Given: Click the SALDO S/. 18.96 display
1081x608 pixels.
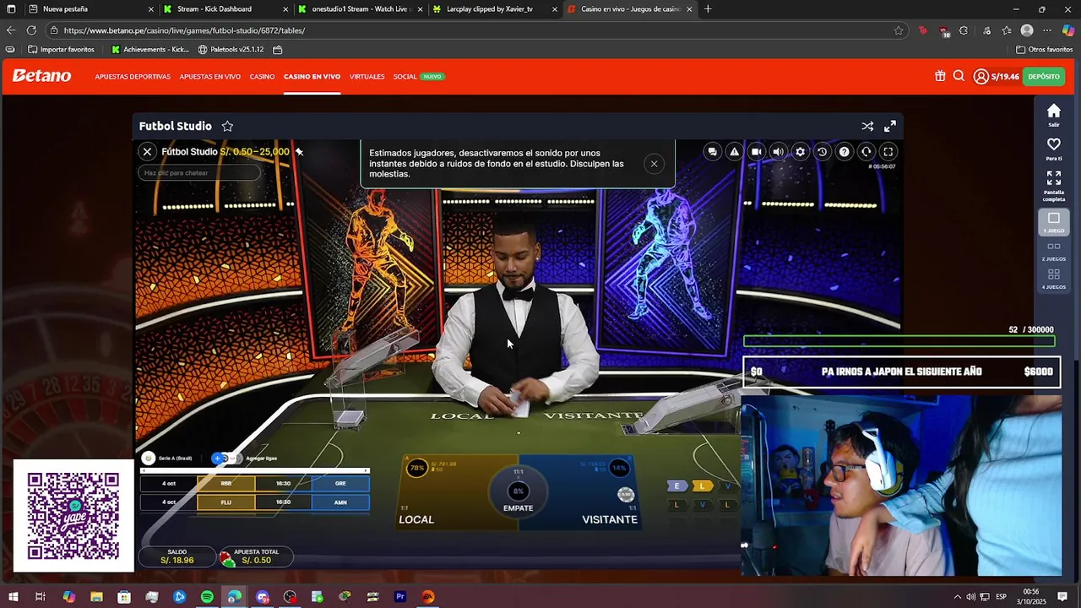Looking at the screenshot, I should point(177,556).
